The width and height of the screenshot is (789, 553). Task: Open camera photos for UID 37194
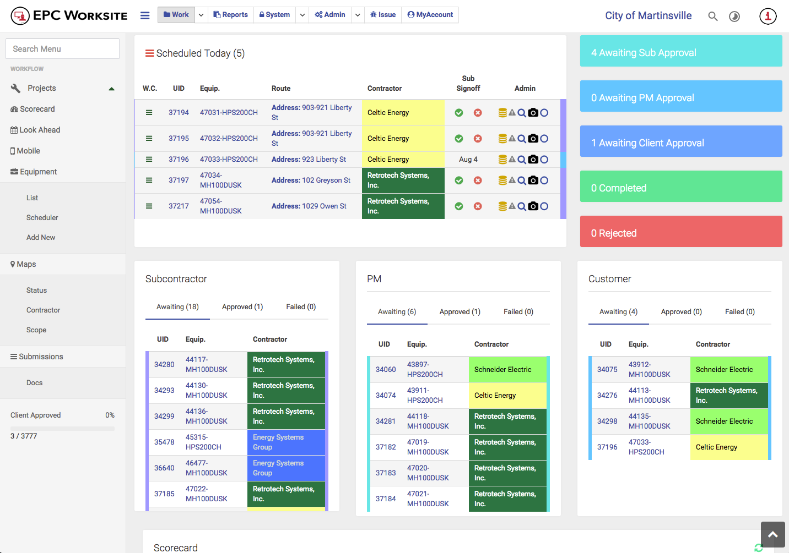pos(533,112)
